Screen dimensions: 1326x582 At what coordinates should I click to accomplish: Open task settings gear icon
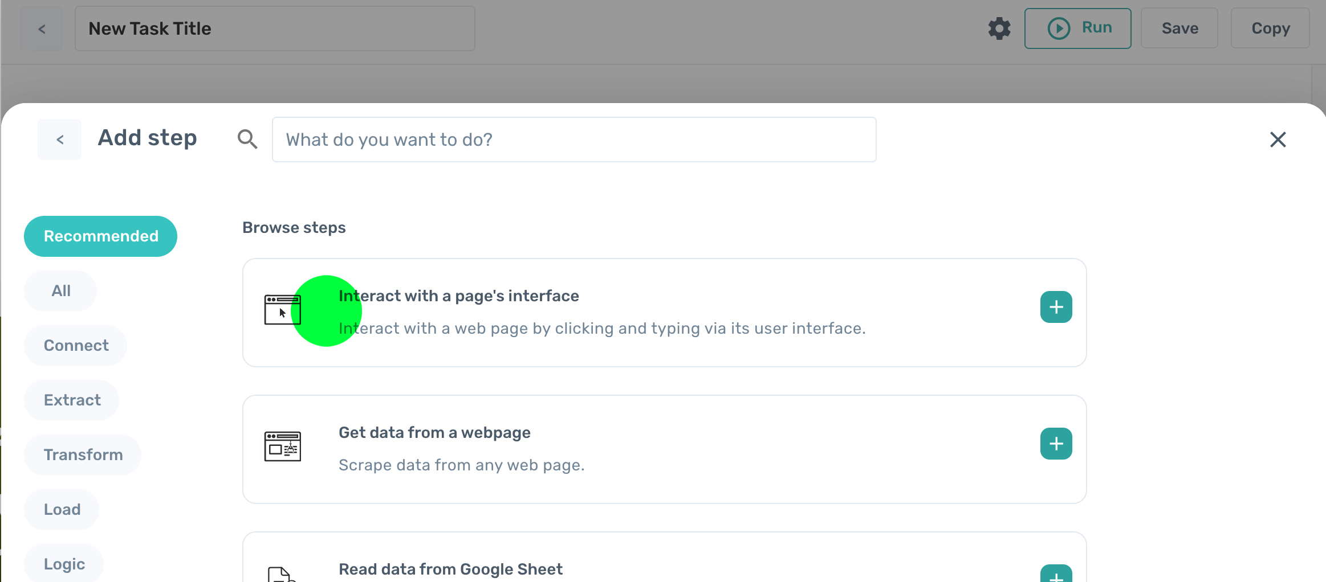coord(999,28)
